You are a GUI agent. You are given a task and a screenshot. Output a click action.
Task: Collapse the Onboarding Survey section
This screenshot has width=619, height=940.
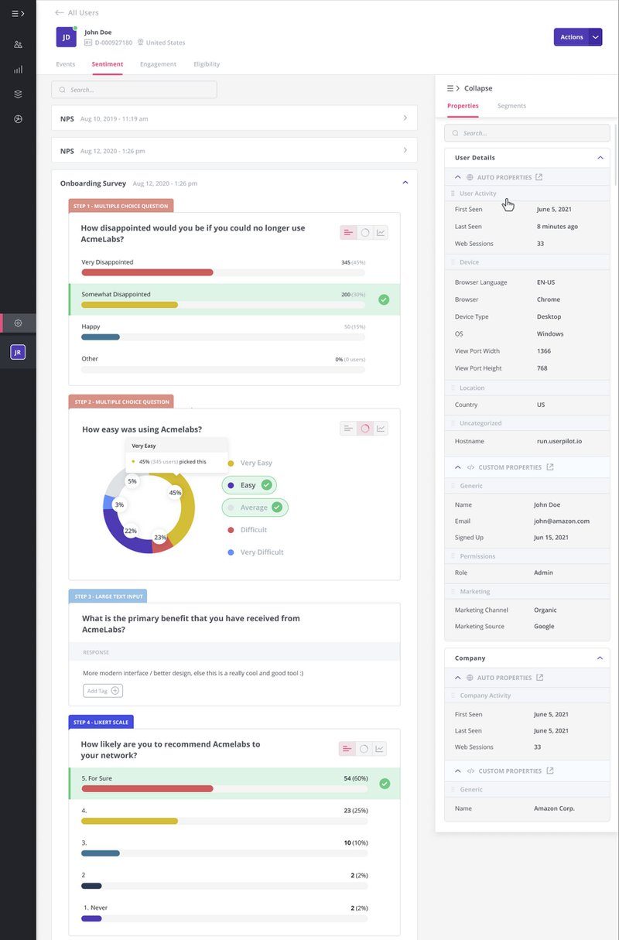click(405, 183)
